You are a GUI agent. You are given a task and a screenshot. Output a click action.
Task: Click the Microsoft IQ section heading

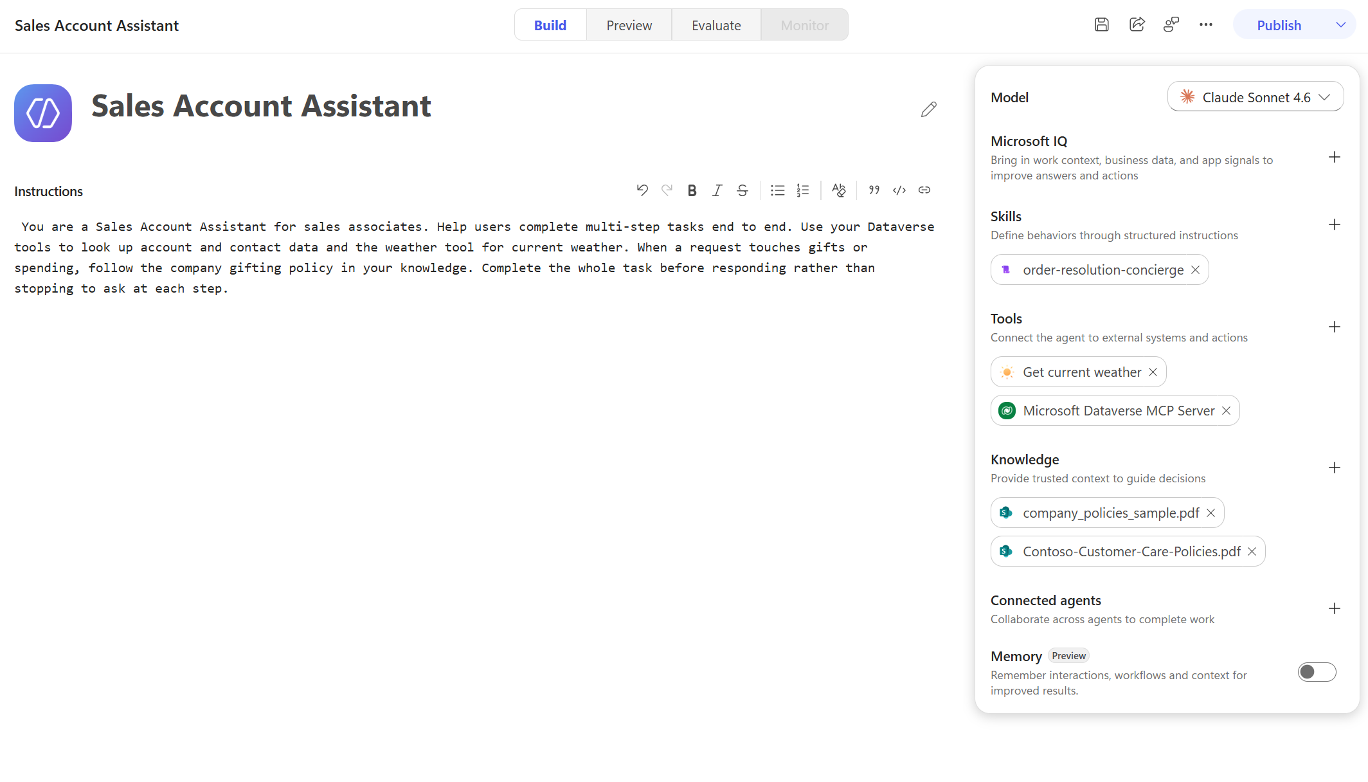click(x=1029, y=141)
